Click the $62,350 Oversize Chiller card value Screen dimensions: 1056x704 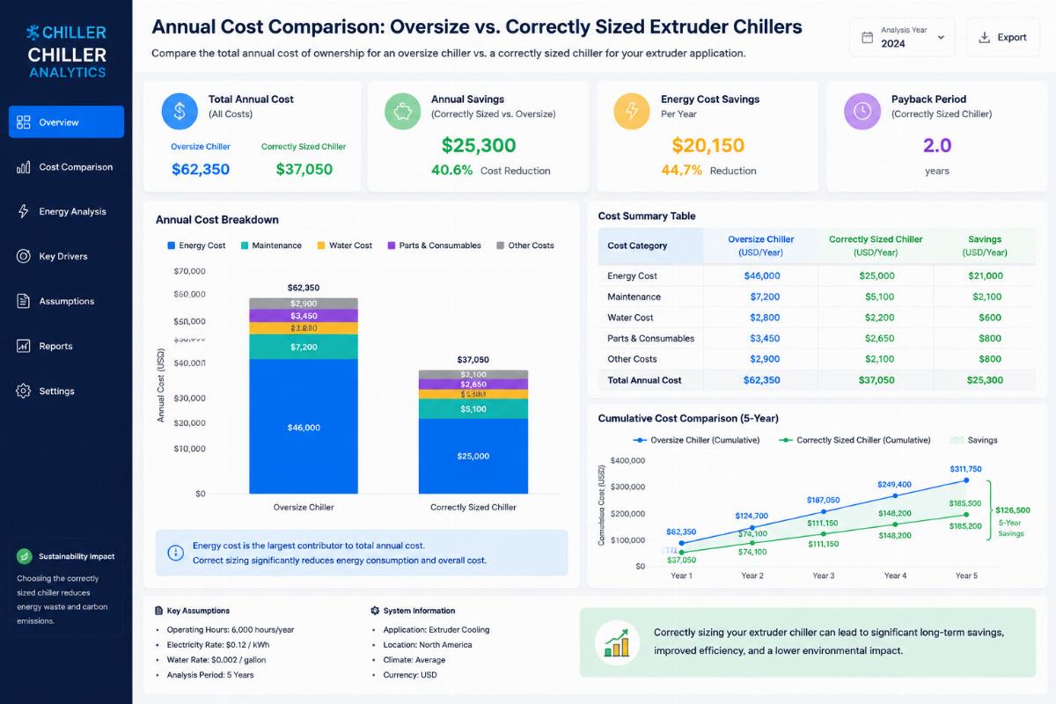click(200, 169)
